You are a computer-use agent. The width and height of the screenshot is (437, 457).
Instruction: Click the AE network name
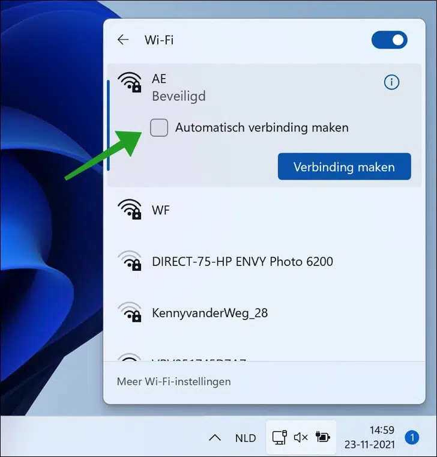(159, 79)
